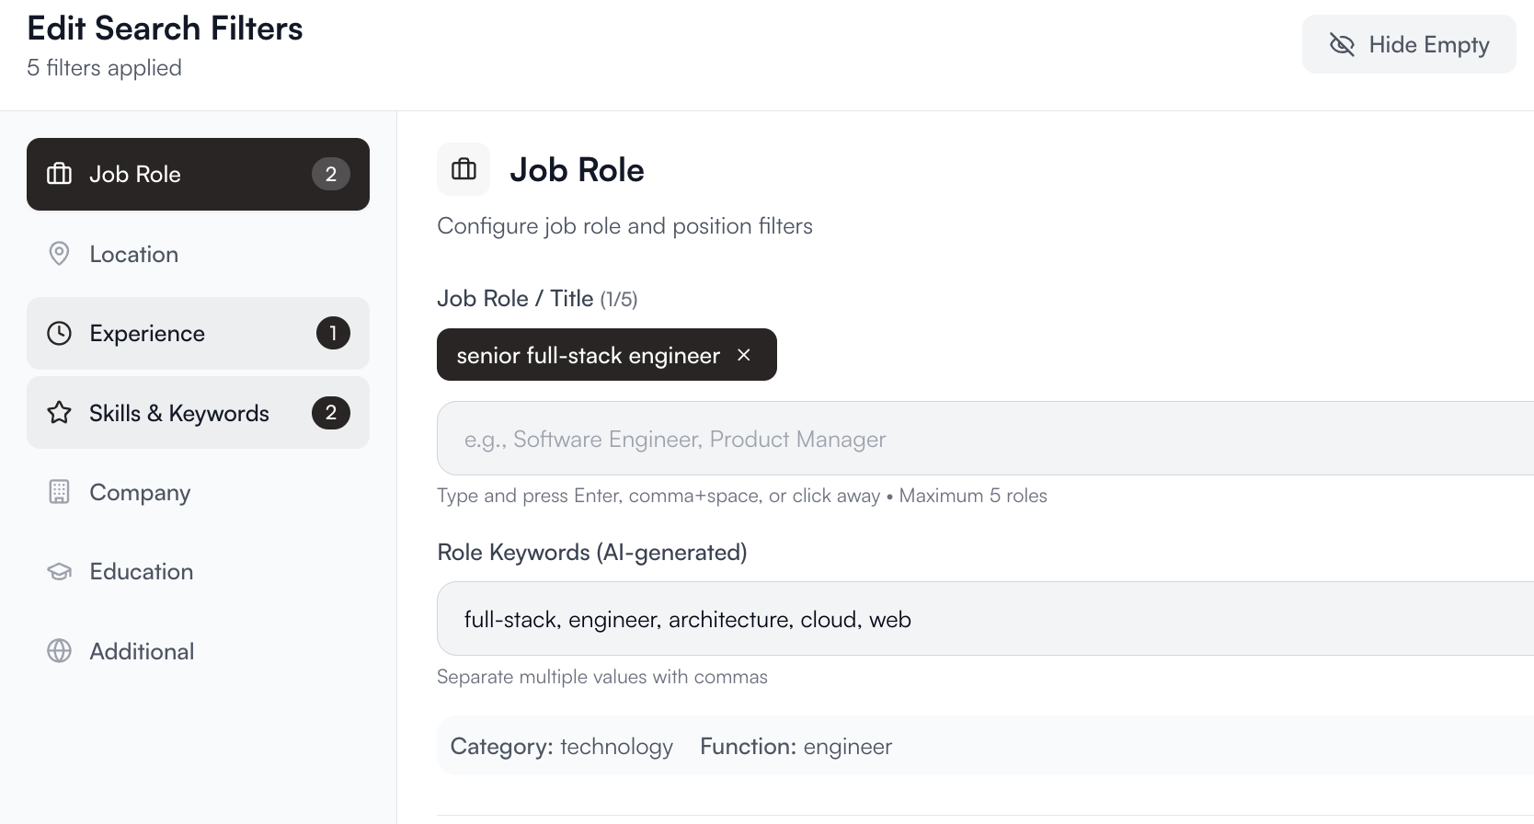Switch to the Experience section

[x=147, y=333]
